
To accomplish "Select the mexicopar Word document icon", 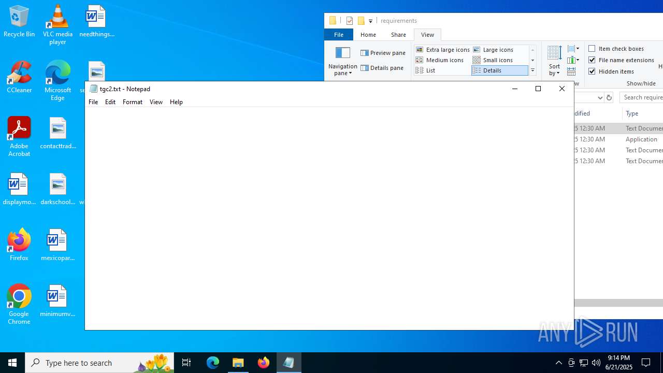I will click(x=57, y=245).
